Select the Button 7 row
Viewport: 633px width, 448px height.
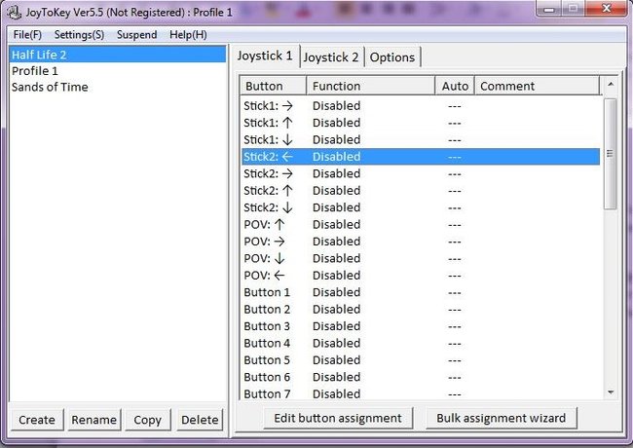(421, 393)
